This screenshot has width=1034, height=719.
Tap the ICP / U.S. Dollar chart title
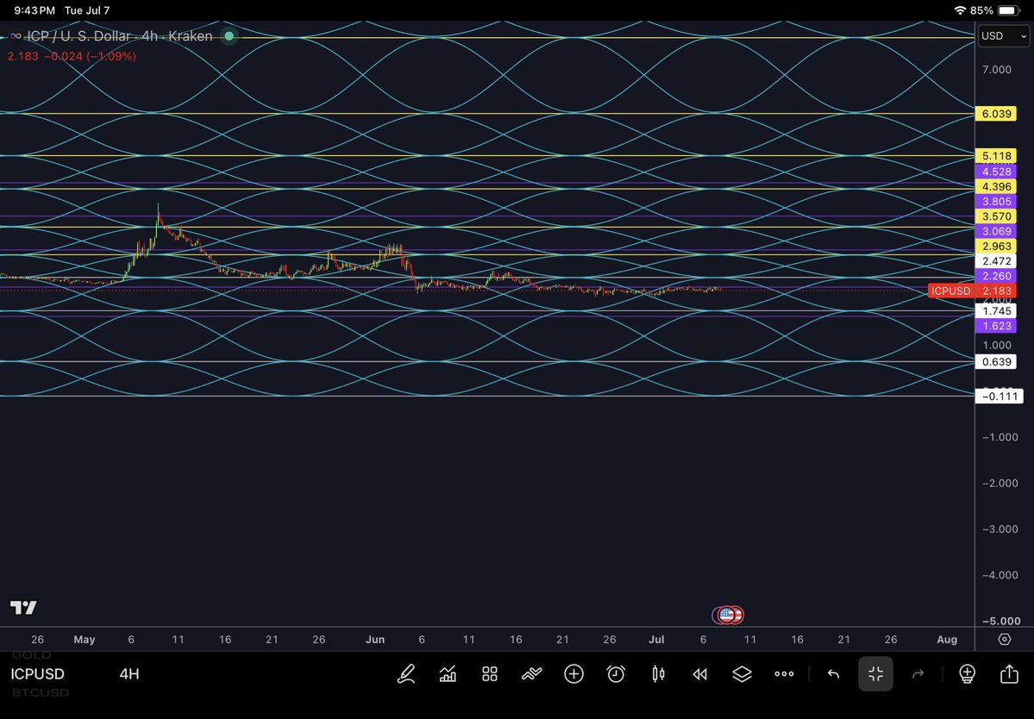click(119, 36)
